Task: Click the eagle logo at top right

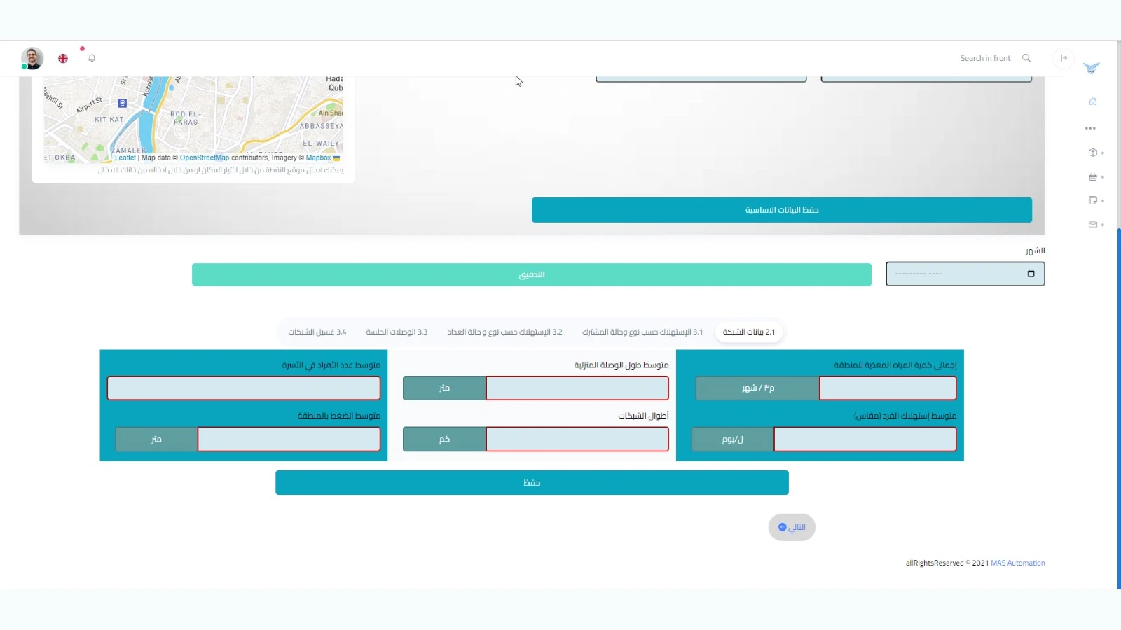Action: [1091, 68]
